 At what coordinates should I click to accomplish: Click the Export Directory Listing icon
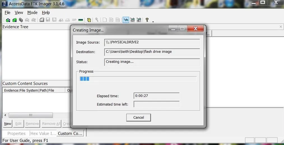click(118, 20)
